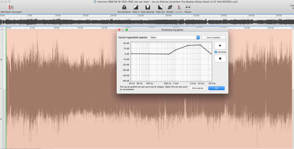Select the EQ curve point at 1 kHz
Image resolution: width=294 pixels, height=149 pixels.
(x=176, y=50)
